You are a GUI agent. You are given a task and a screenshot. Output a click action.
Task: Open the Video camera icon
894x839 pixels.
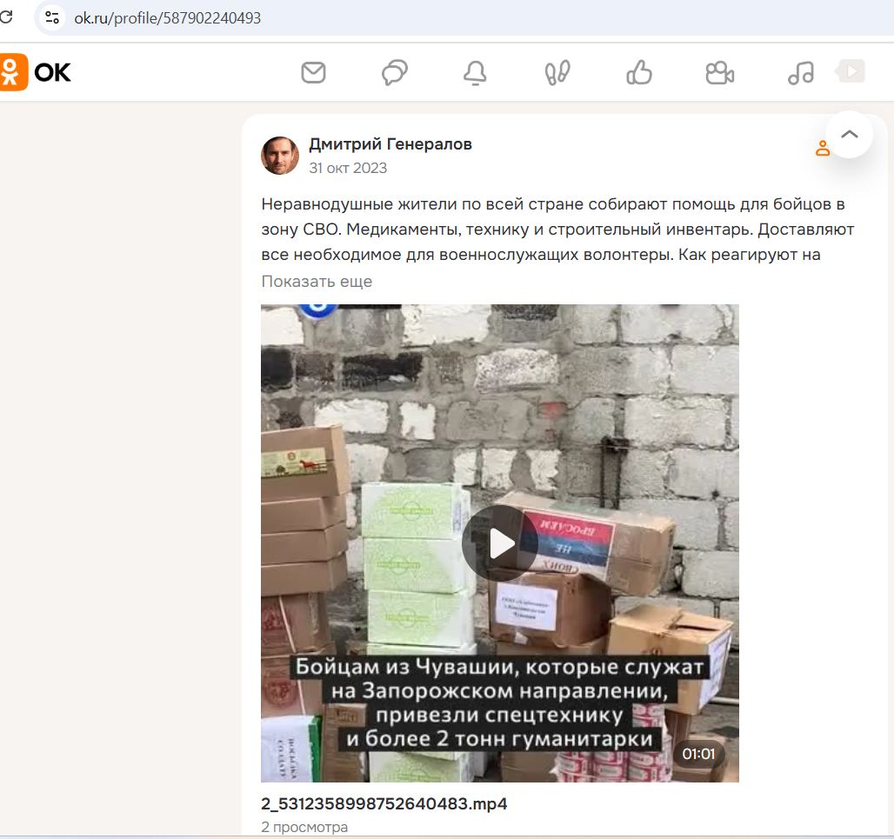click(x=719, y=73)
